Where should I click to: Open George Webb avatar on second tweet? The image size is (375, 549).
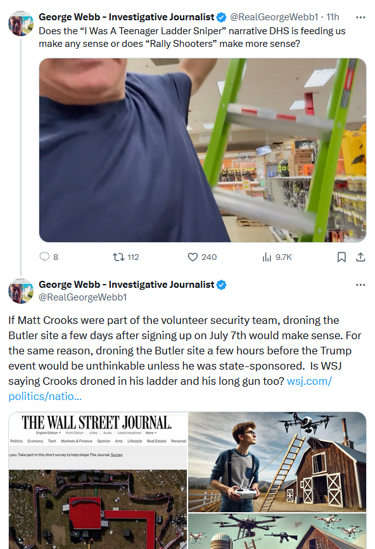pyautogui.click(x=21, y=290)
